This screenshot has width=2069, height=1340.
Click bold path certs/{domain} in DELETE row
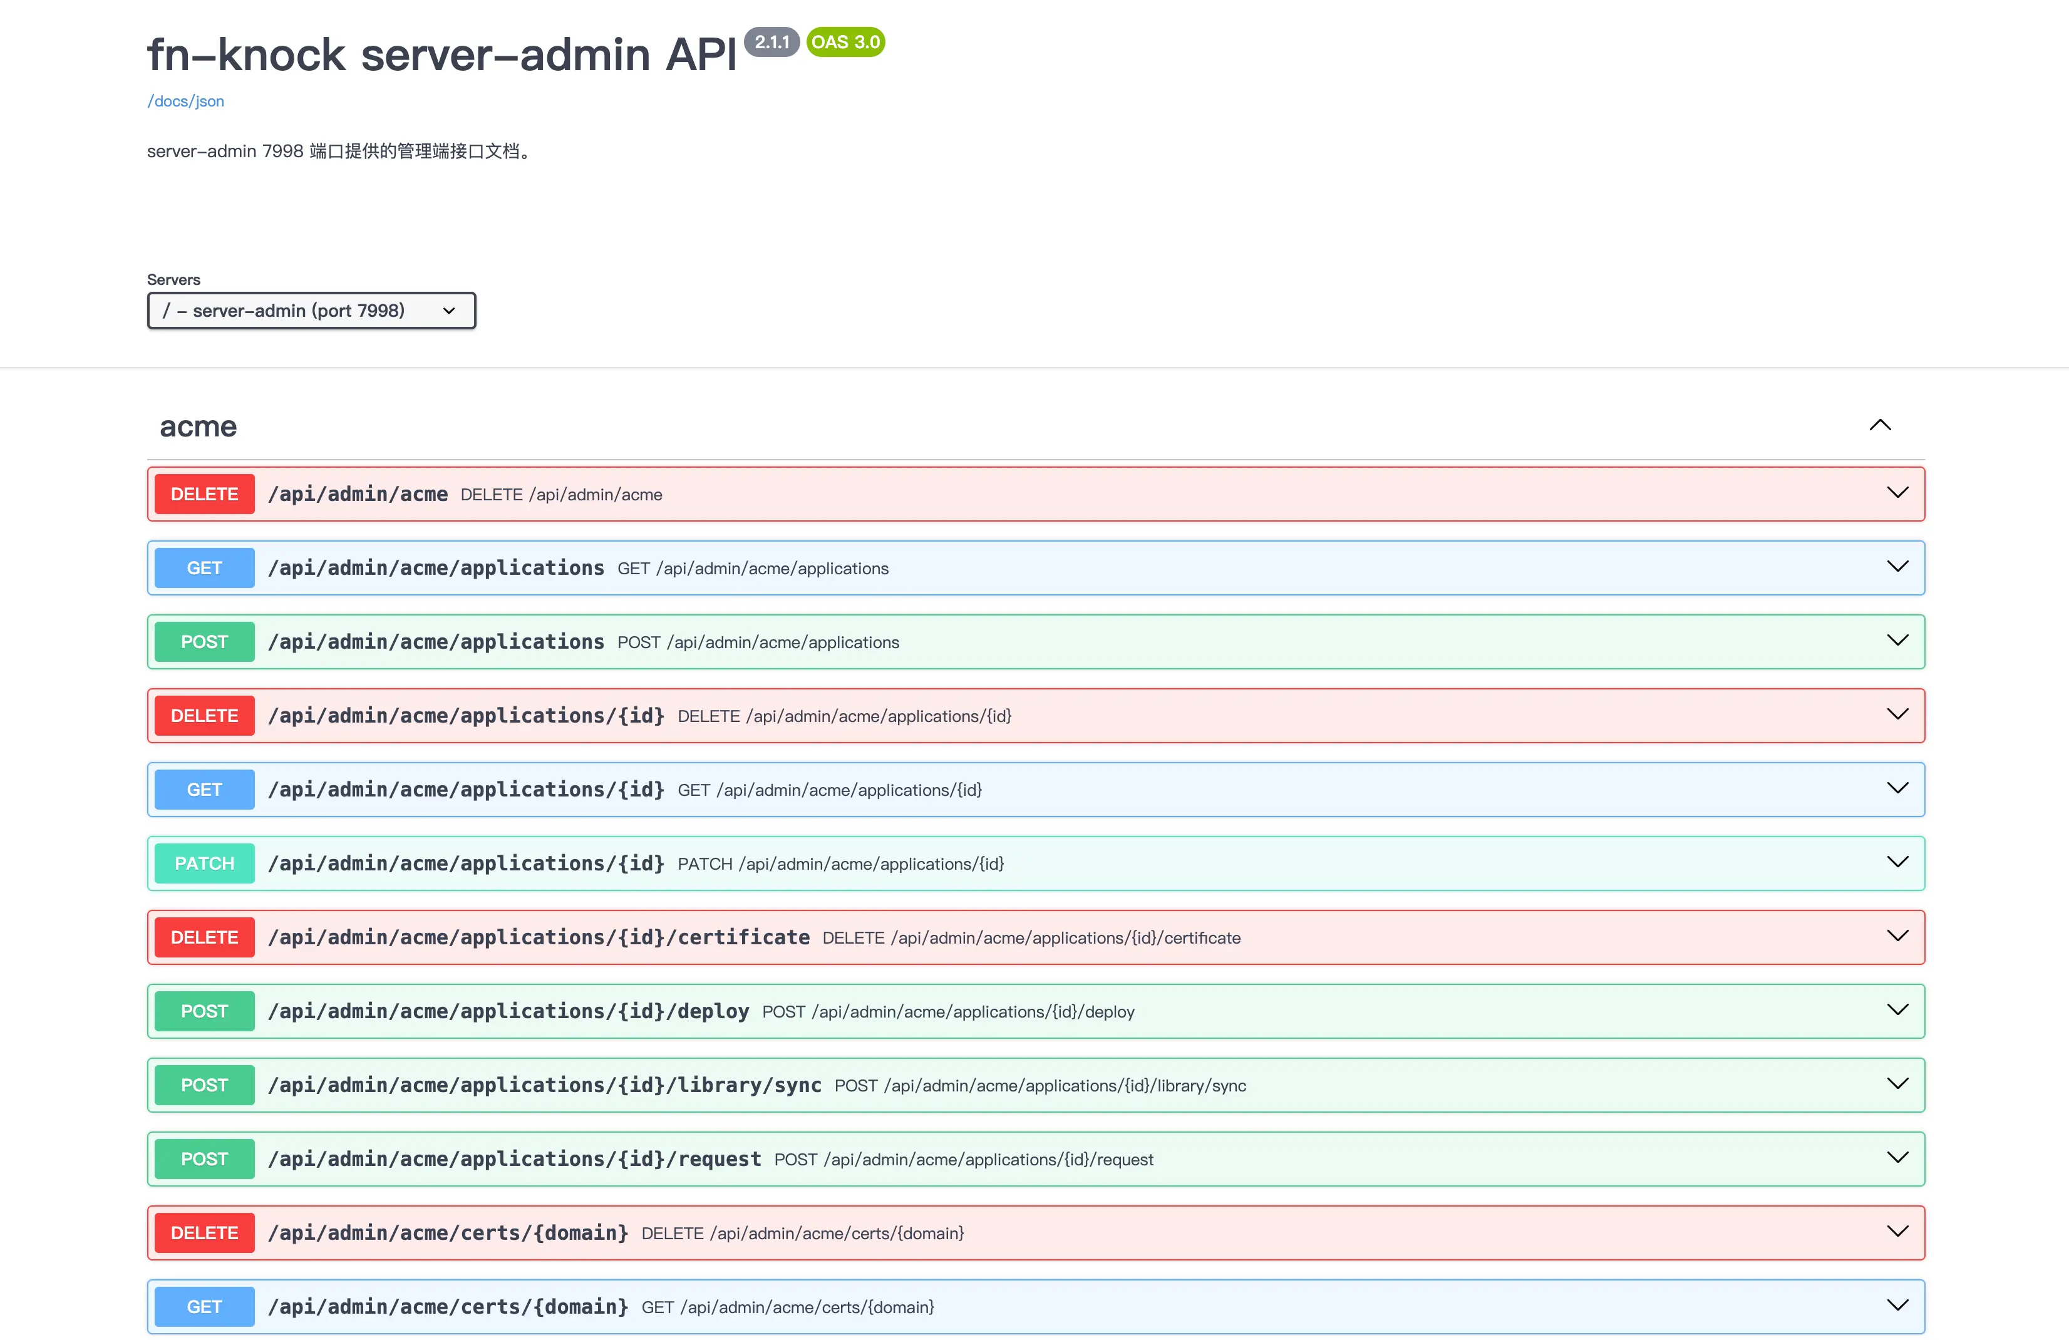click(x=448, y=1232)
